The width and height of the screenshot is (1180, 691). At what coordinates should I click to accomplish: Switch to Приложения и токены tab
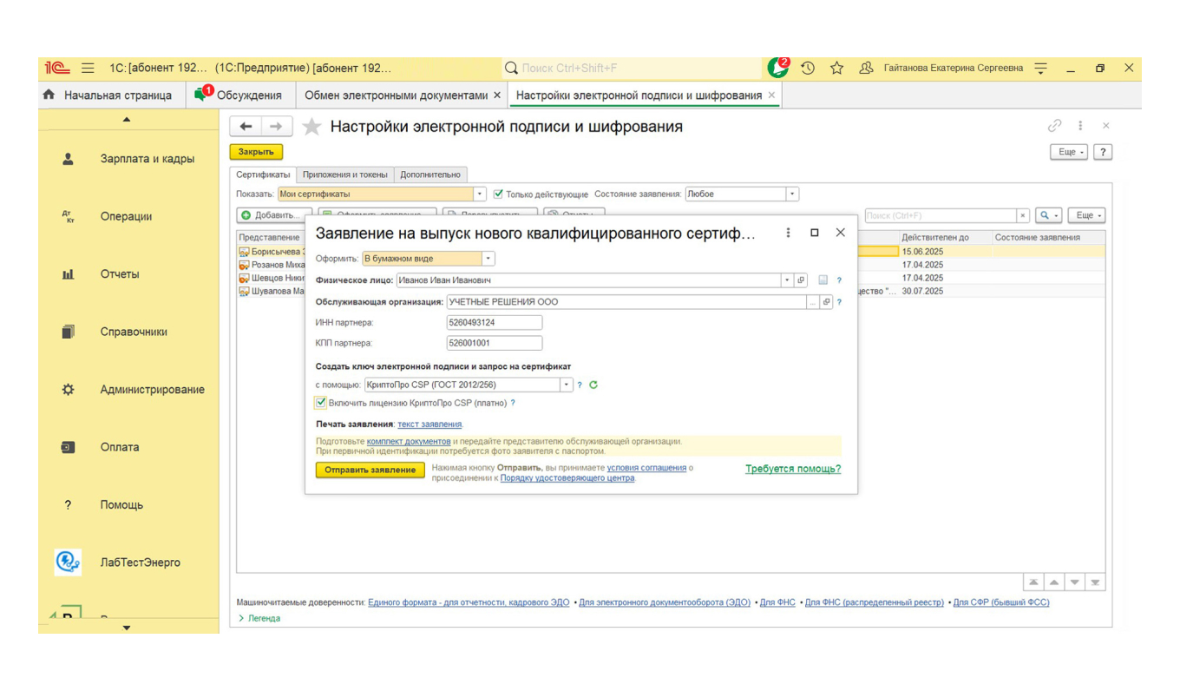[346, 174]
